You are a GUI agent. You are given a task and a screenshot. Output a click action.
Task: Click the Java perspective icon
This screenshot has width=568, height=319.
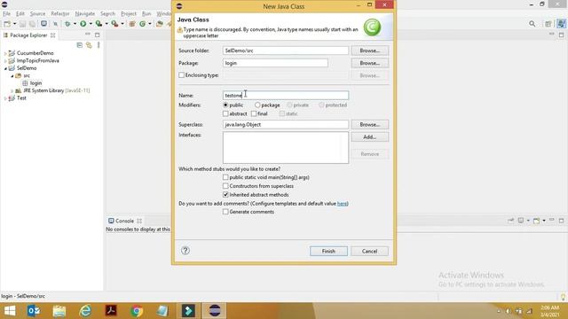[561, 24]
